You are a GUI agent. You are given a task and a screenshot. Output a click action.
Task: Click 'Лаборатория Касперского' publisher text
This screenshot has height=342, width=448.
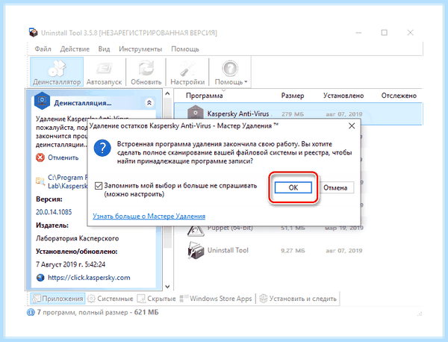click(77, 238)
